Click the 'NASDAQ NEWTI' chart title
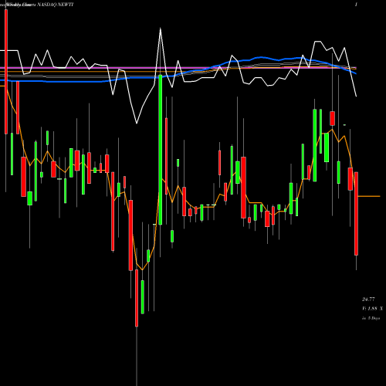The width and height of the screenshot is (386, 386). point(56,5)
